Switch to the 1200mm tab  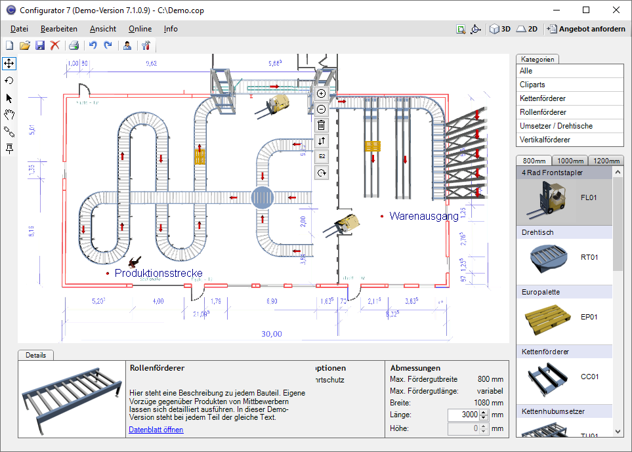click(x=606, y=161)
